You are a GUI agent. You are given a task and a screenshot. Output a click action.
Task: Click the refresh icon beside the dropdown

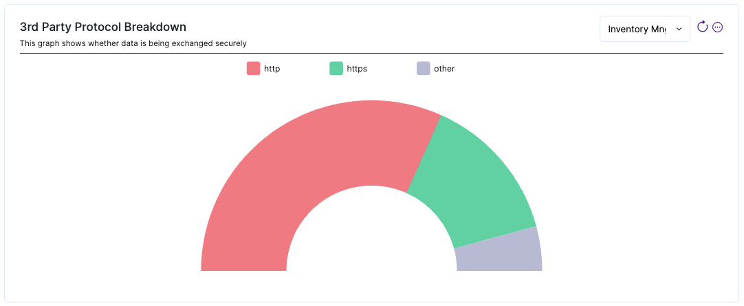702,27
